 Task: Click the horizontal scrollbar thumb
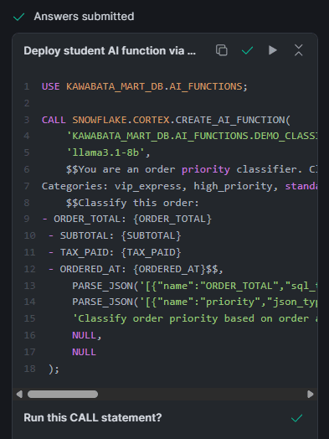click(63, 395)
